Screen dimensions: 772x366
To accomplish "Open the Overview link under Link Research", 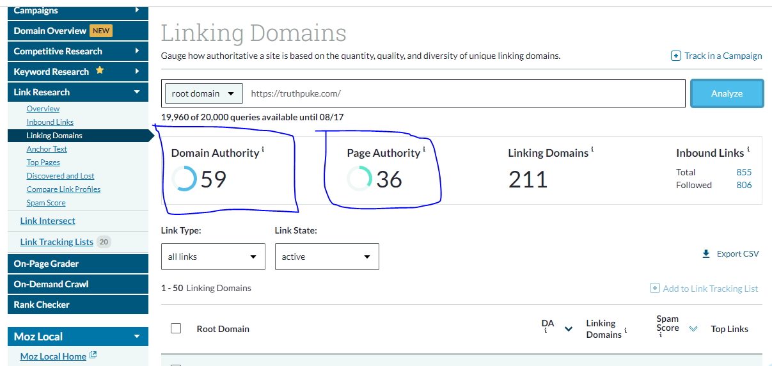I will click(43, 109).
